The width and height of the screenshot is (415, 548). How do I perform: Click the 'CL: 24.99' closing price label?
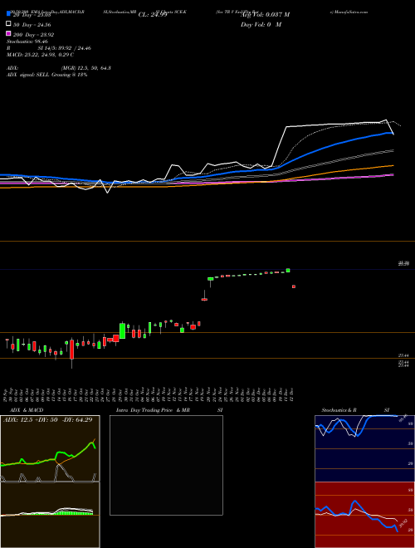[153, 15]
